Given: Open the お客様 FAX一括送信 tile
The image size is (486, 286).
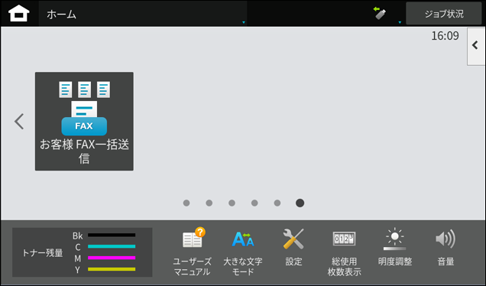Looking at the screenshot, I should [x=84, y=122].
